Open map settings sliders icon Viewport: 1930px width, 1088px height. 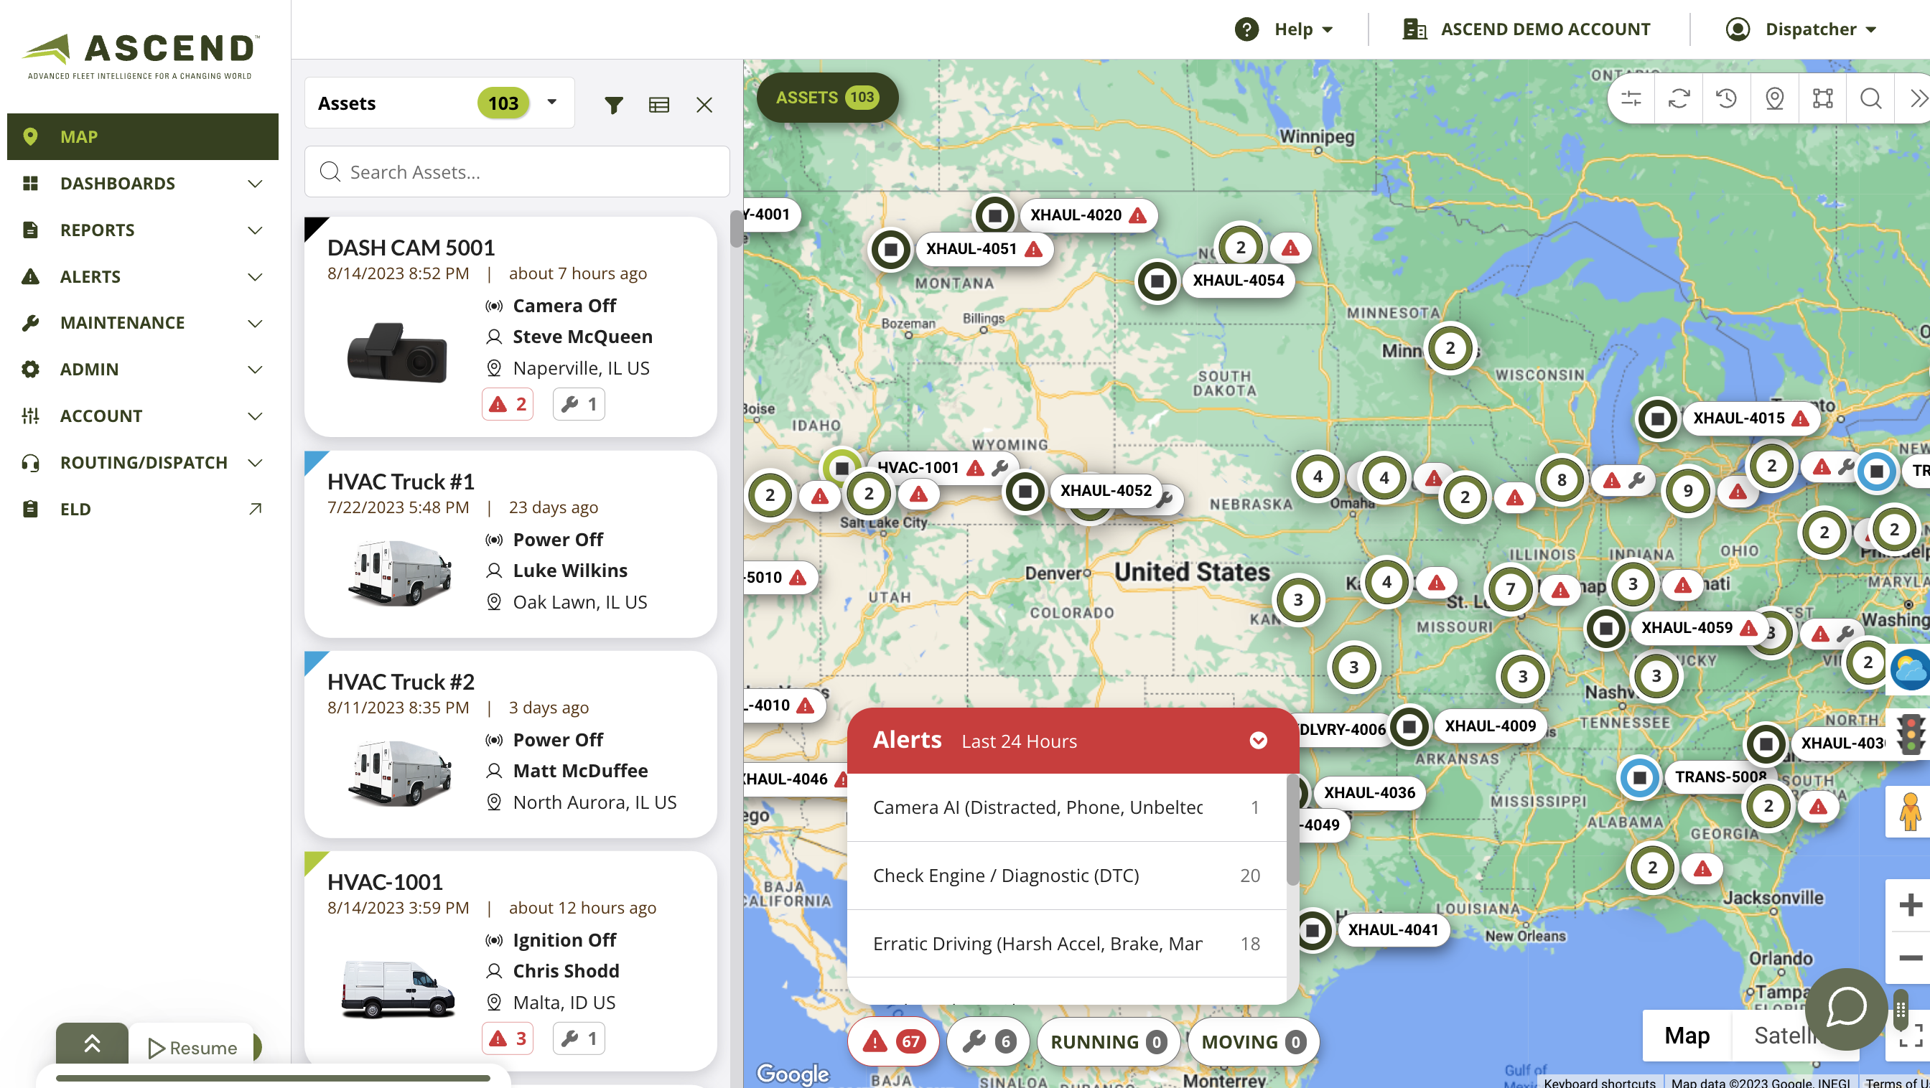coord(1631,98)
